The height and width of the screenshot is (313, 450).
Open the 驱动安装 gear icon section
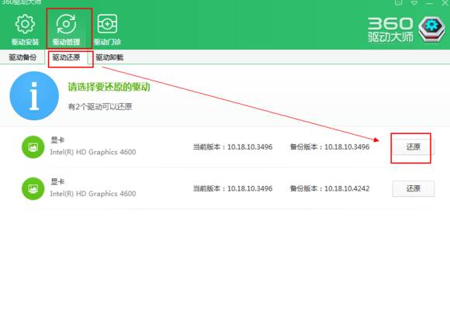25,29
